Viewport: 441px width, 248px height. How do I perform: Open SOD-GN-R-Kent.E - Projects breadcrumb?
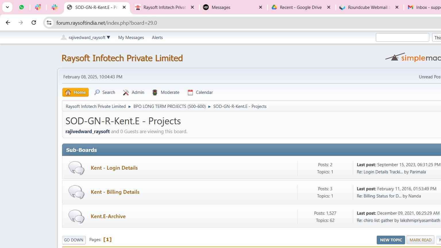tap(240, 106)
